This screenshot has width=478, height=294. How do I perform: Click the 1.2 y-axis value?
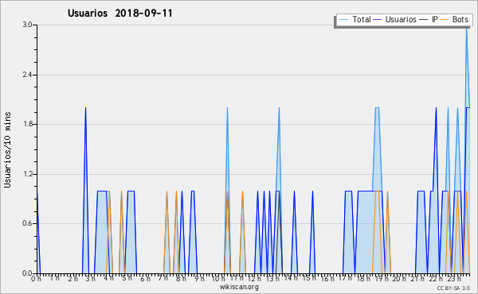27,174
